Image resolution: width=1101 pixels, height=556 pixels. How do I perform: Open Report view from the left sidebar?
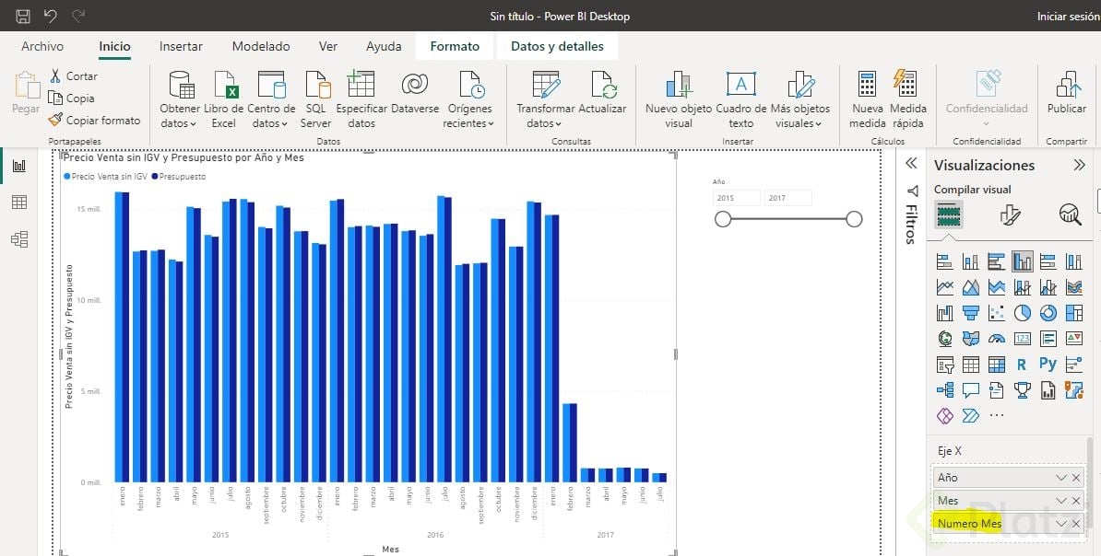pyautogui.click(x=19, y=166)
